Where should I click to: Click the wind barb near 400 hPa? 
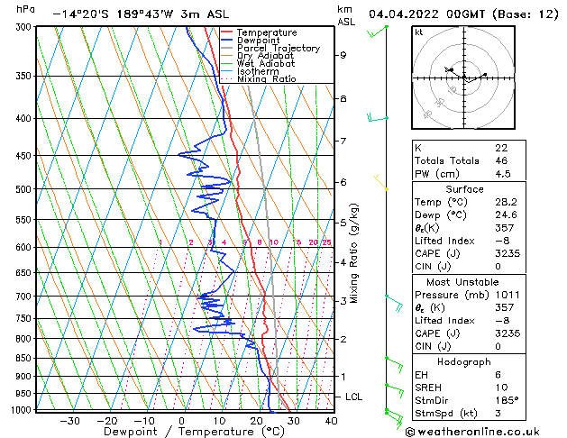coord(379,117)
